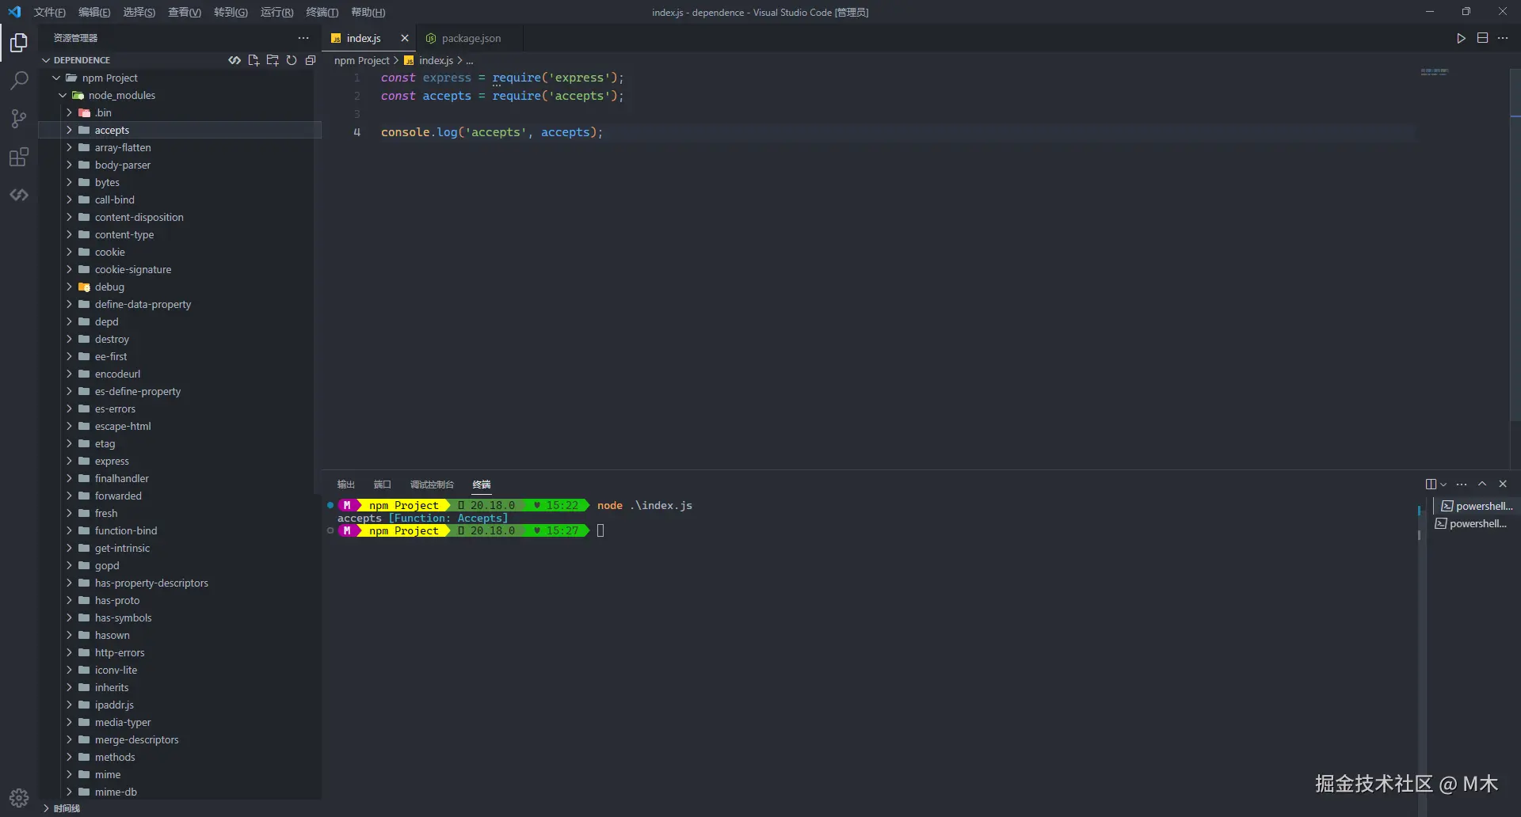The height and width of the screenshot is (817, 1521).
Task: Open the Manage gear settings menu
Action: pos(19,797)
